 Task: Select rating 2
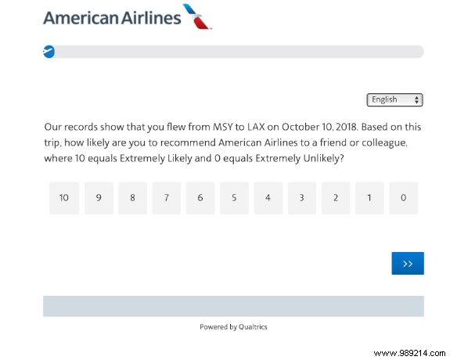[336, 198]
